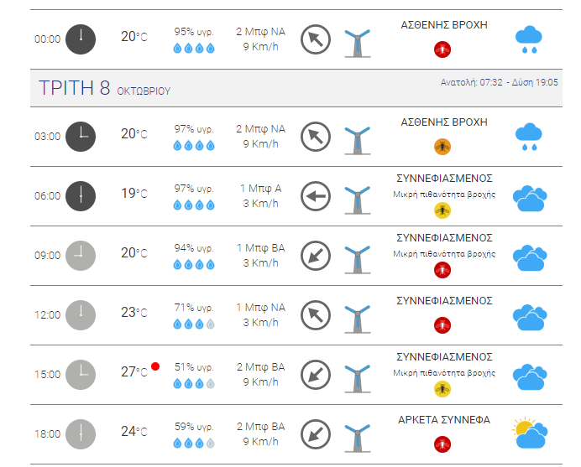The height and width of the screenshot is (467, 581).
Task: Click the yellow mosquito icon at 06:00
Action: pos(442,210)
